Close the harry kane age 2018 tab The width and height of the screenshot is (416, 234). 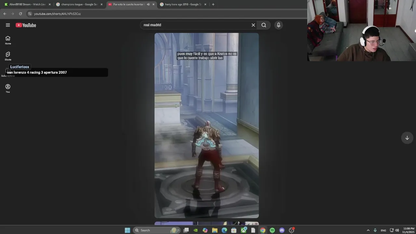click(x=205, y=4)
